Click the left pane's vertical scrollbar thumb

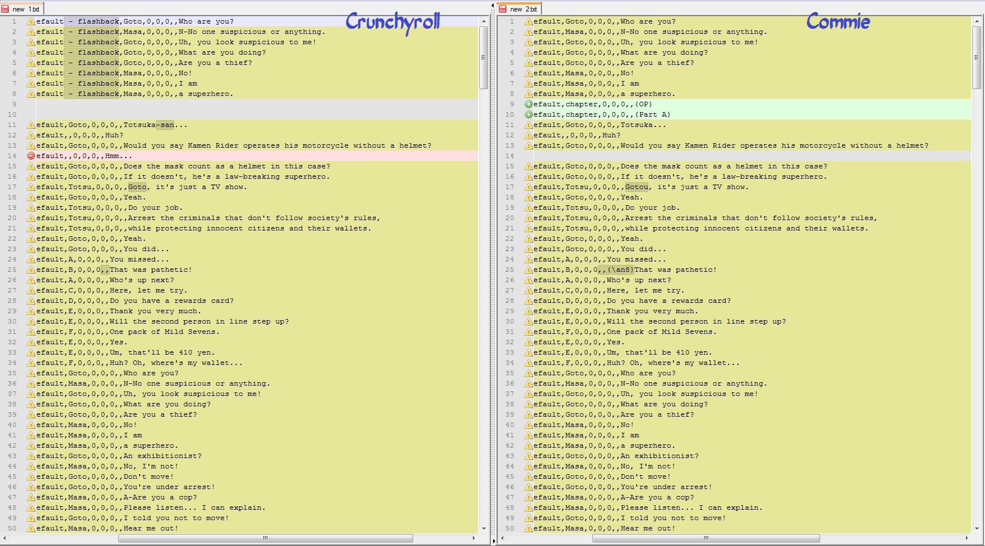click(484, 57)
